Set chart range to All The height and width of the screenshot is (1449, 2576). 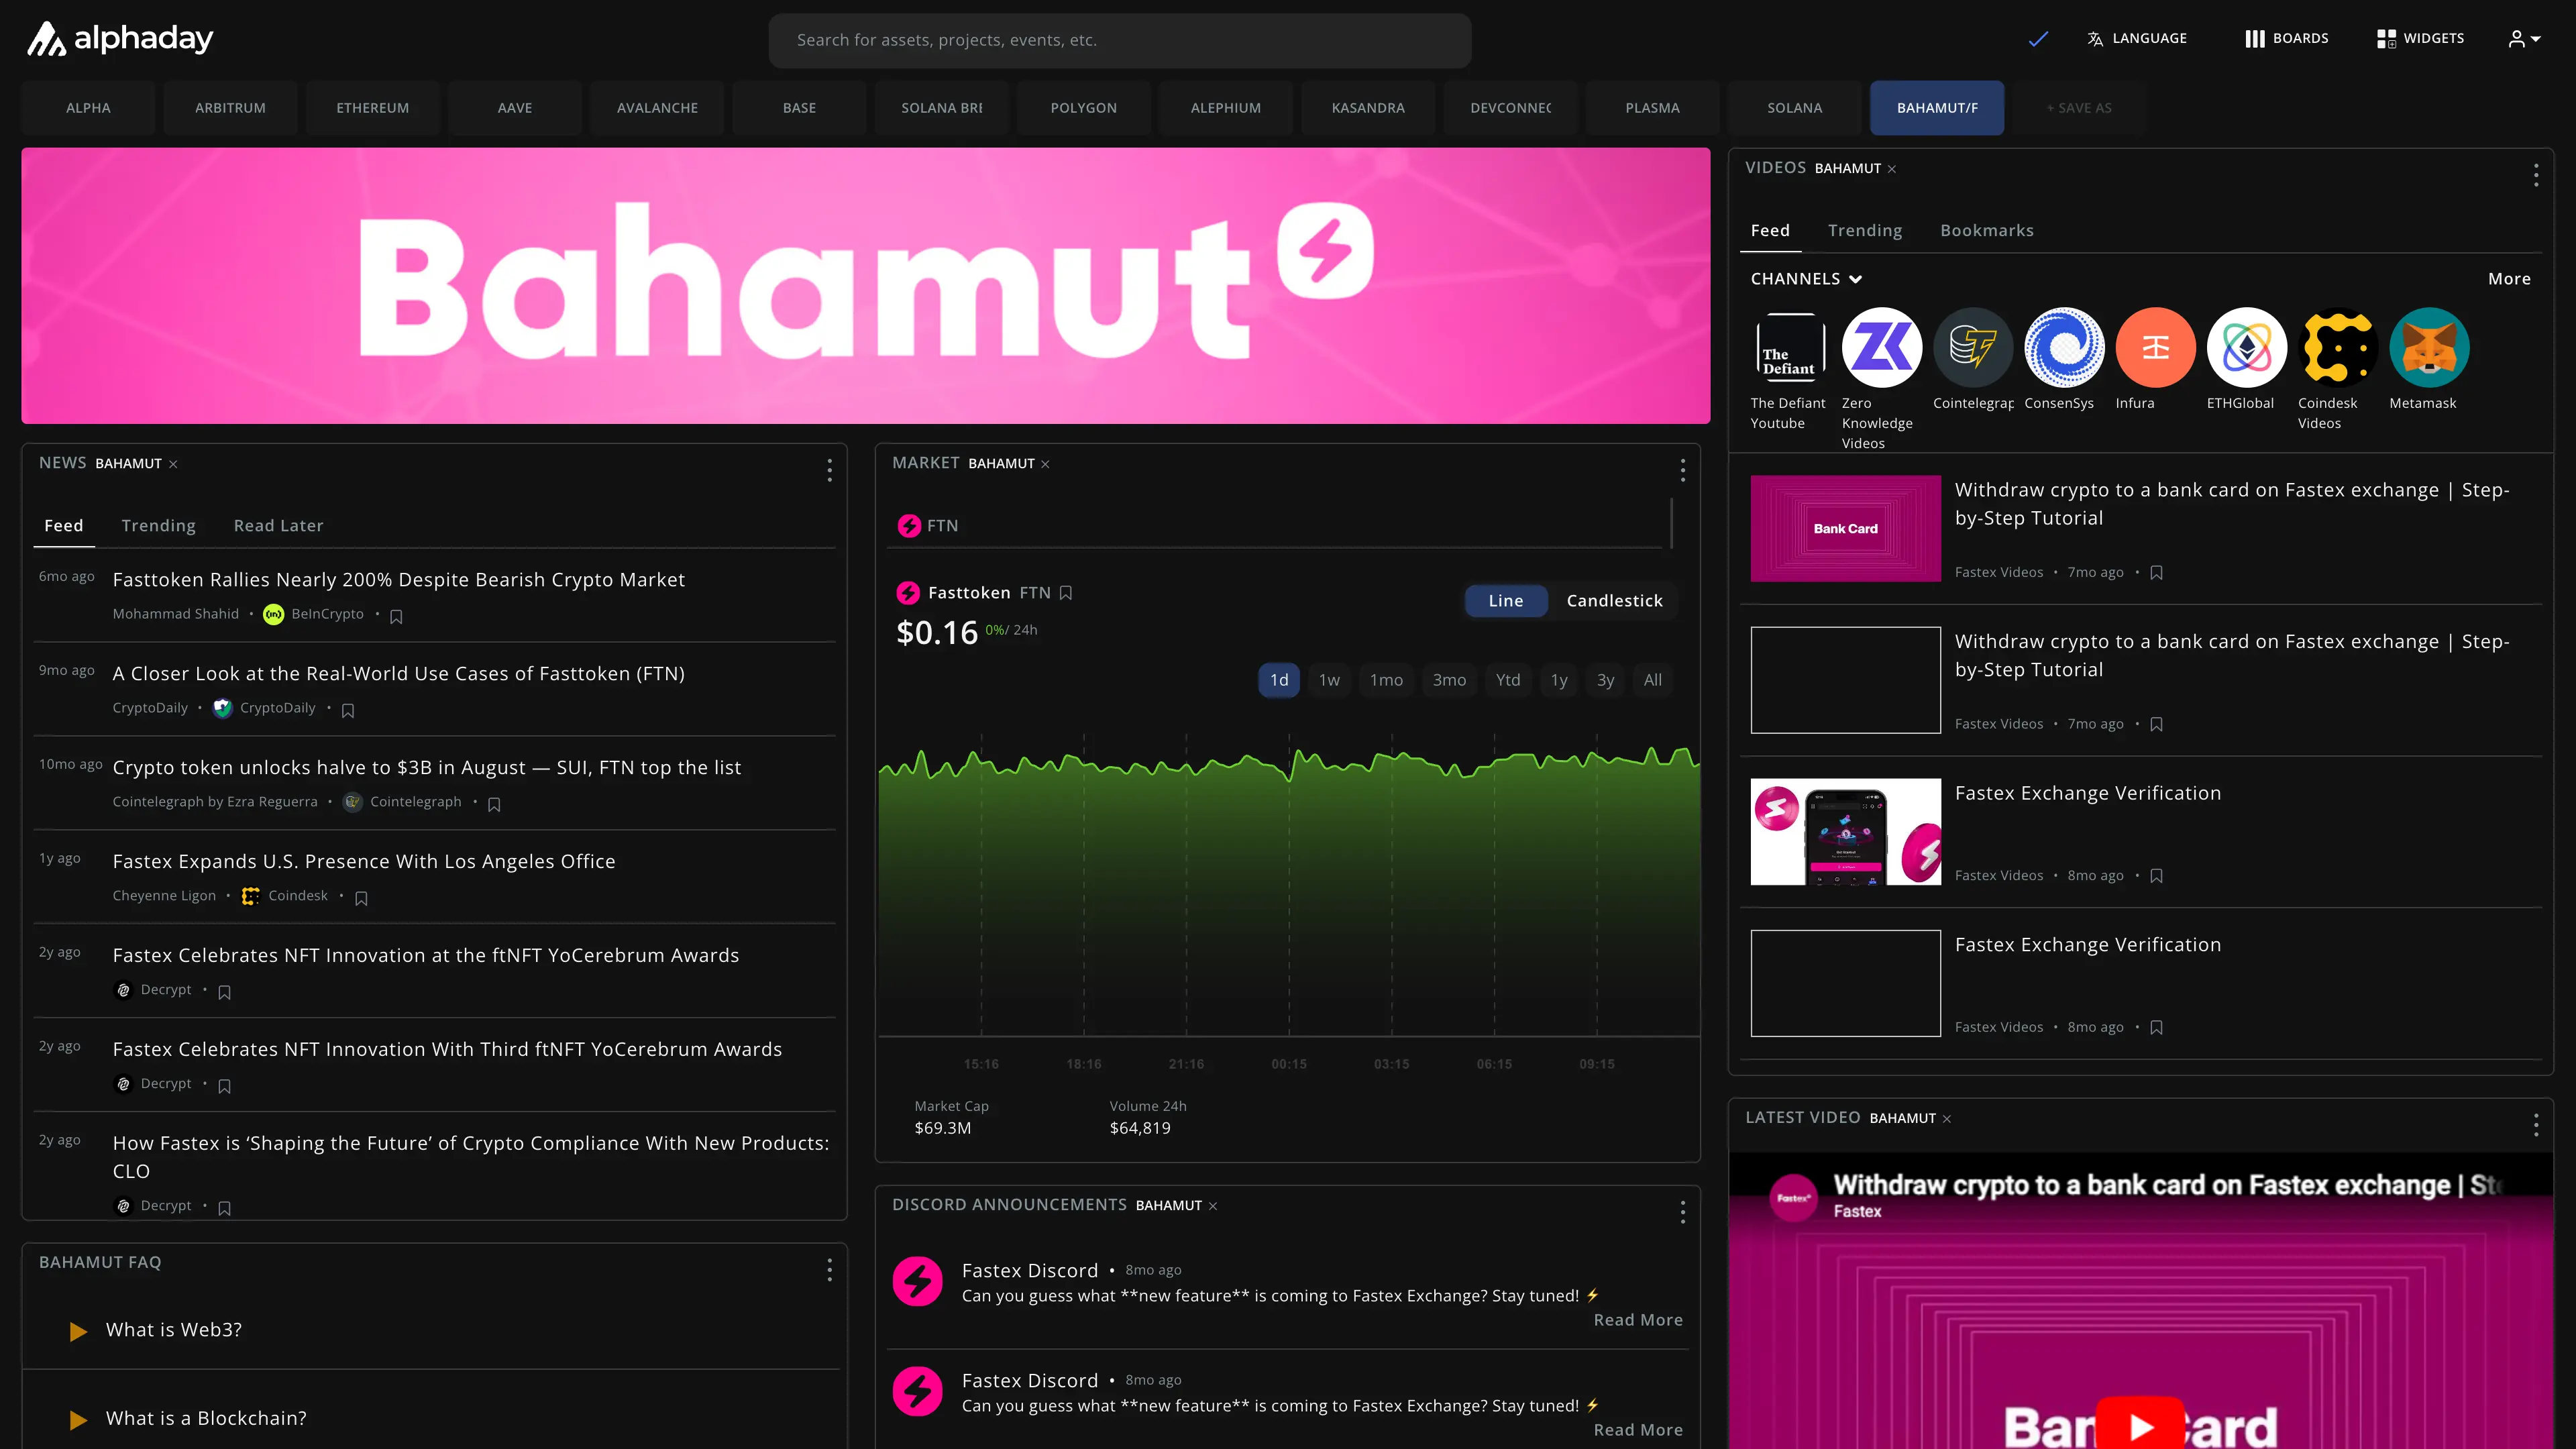[x=1653, y=680]
